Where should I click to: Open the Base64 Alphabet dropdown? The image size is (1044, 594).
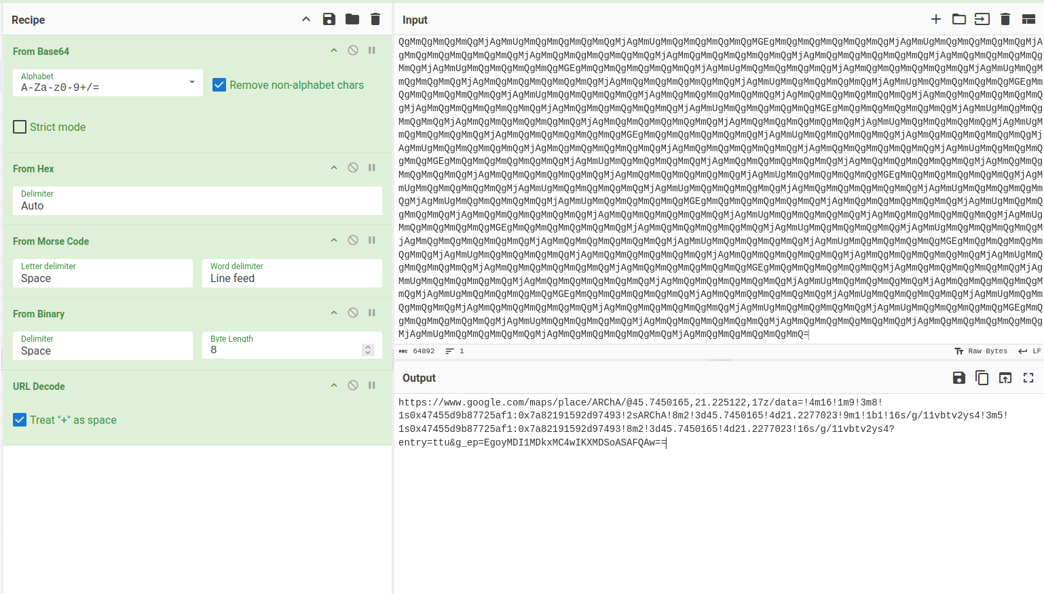(x=192, y=83)
